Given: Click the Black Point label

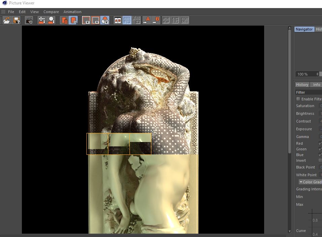Looking at the screenshot, I should click(306, 167).
